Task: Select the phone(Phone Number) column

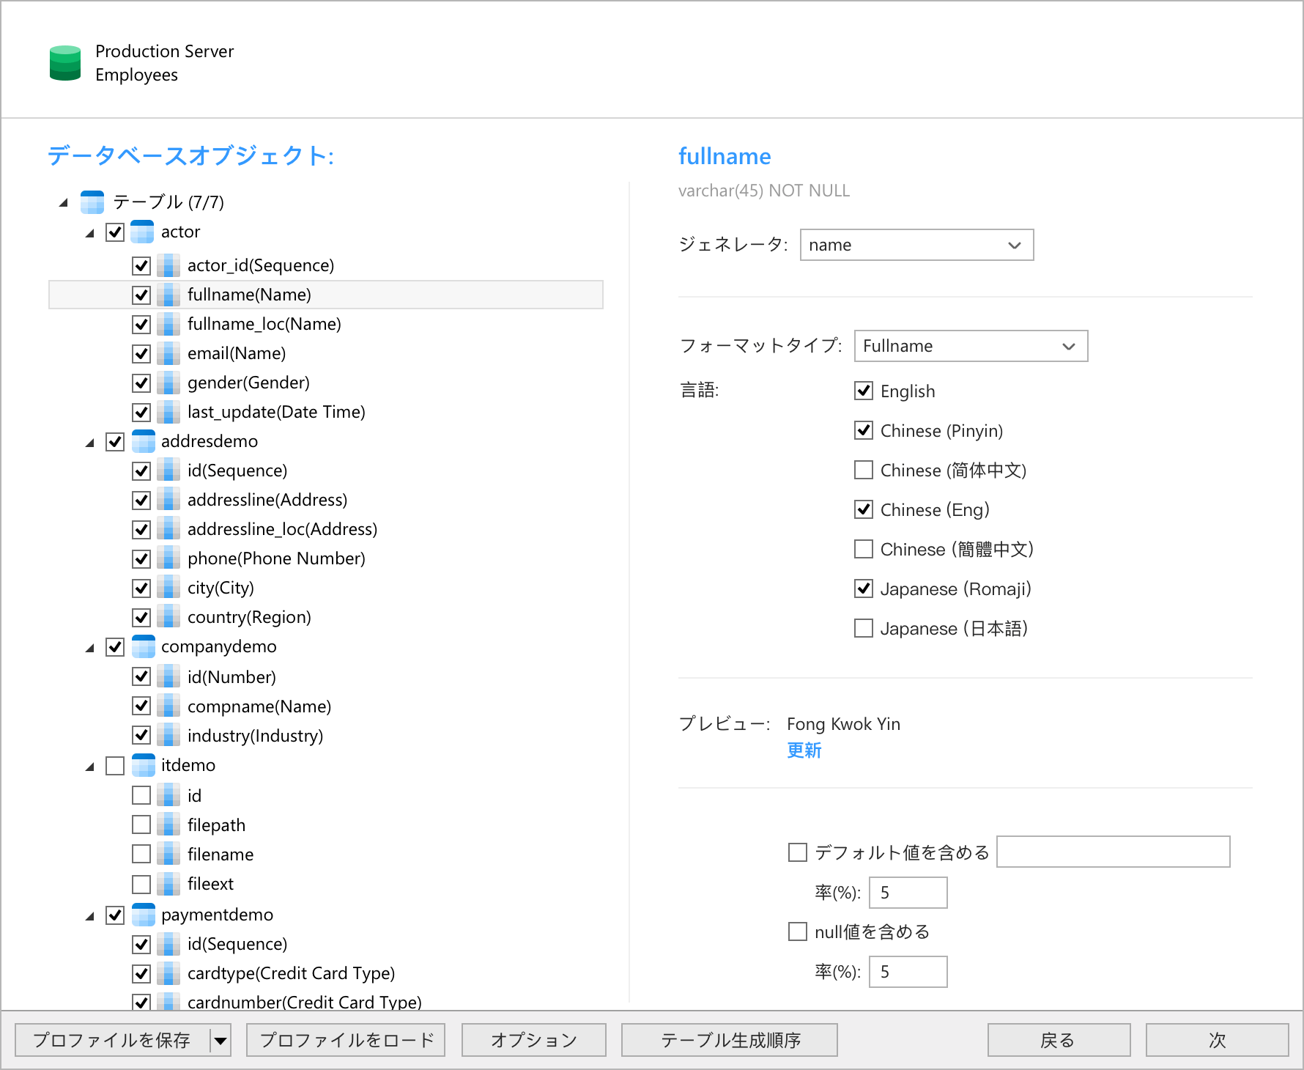Action: [x=275, y=558]
